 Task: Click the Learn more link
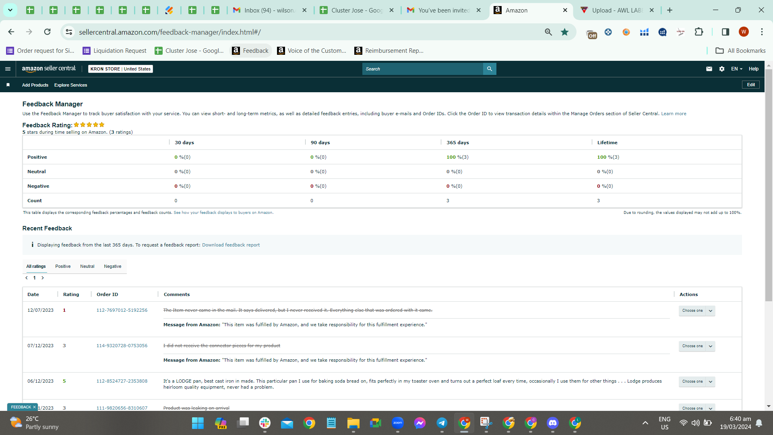point(674,114)
